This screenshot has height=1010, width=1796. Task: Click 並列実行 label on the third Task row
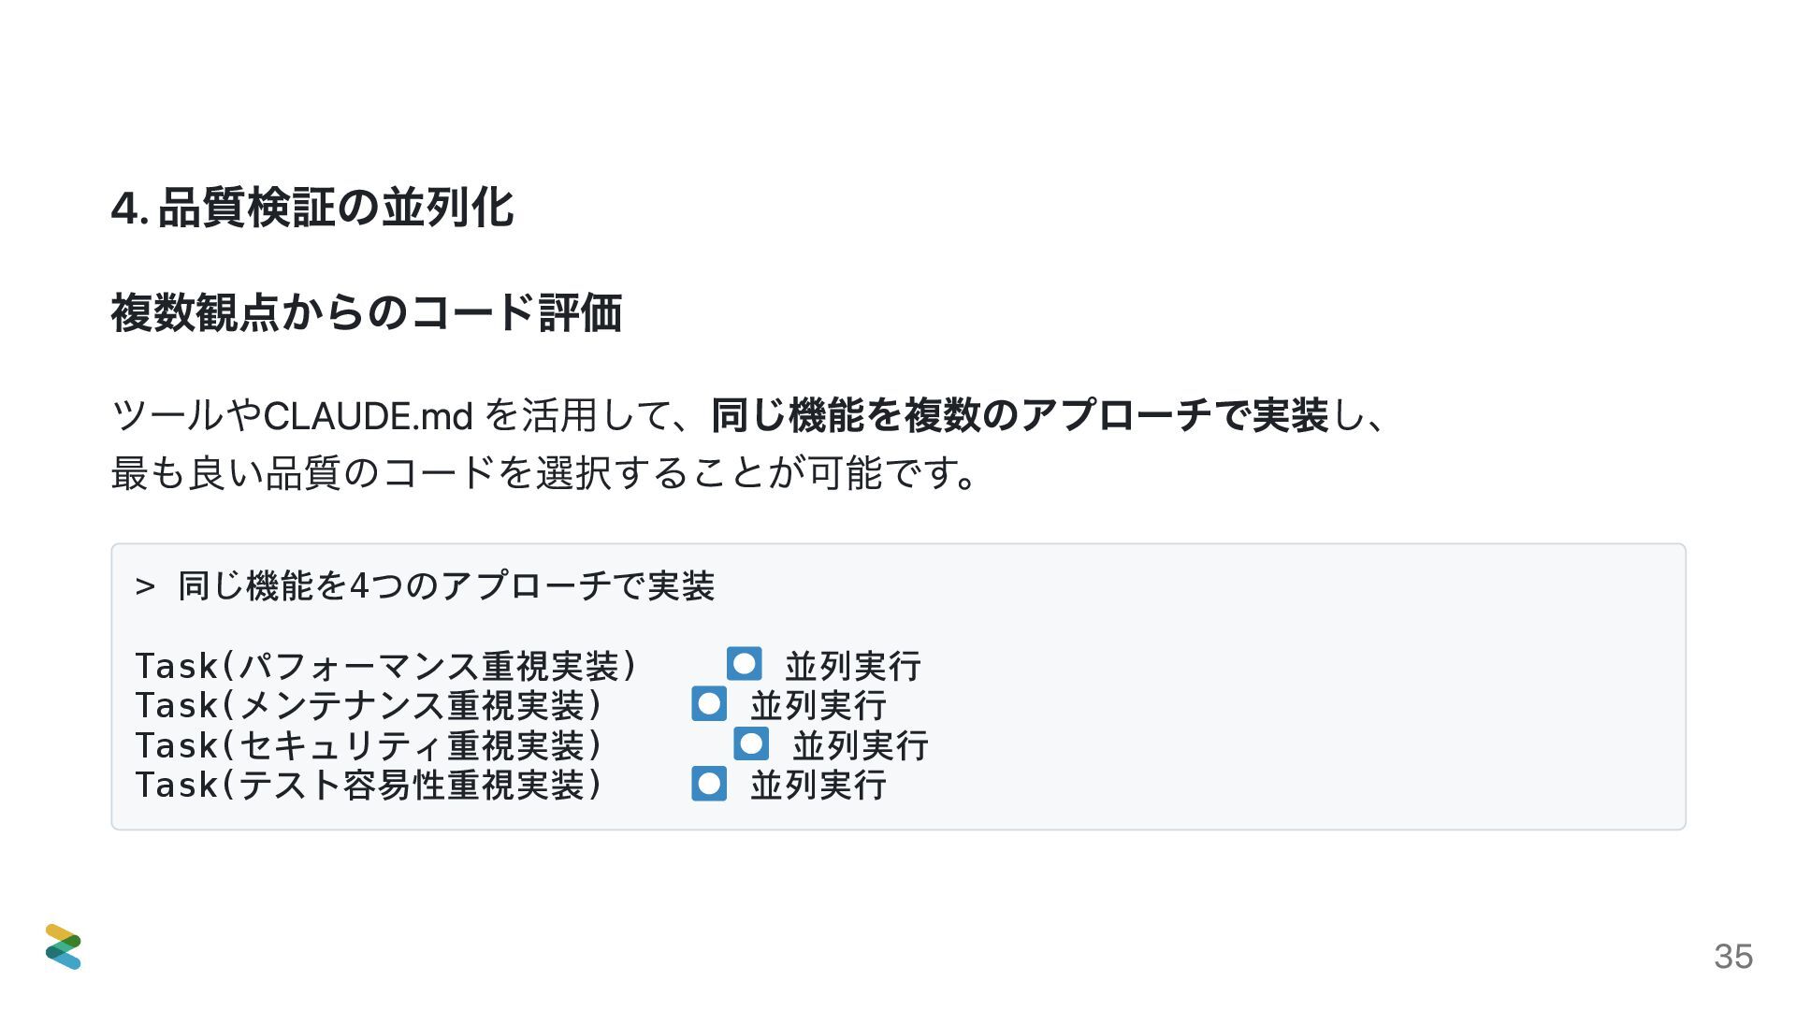coord(861,745)
